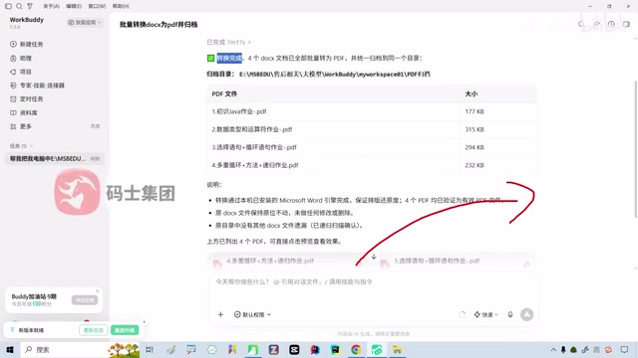The width and height of the screenshot is (638, 358).
Task: Open the 默认权限 permission dropdown
Action: point(252,314)
